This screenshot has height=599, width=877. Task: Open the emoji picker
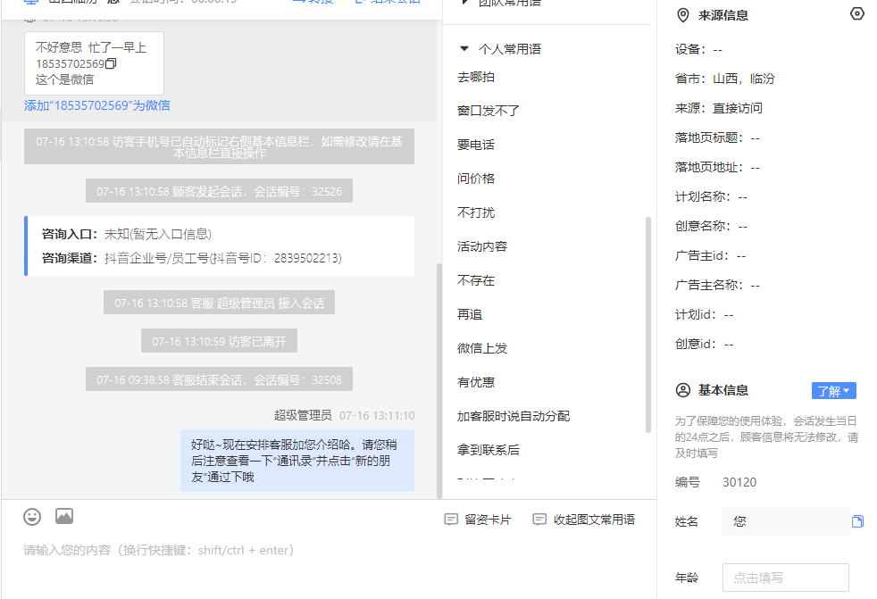[32, 517]
